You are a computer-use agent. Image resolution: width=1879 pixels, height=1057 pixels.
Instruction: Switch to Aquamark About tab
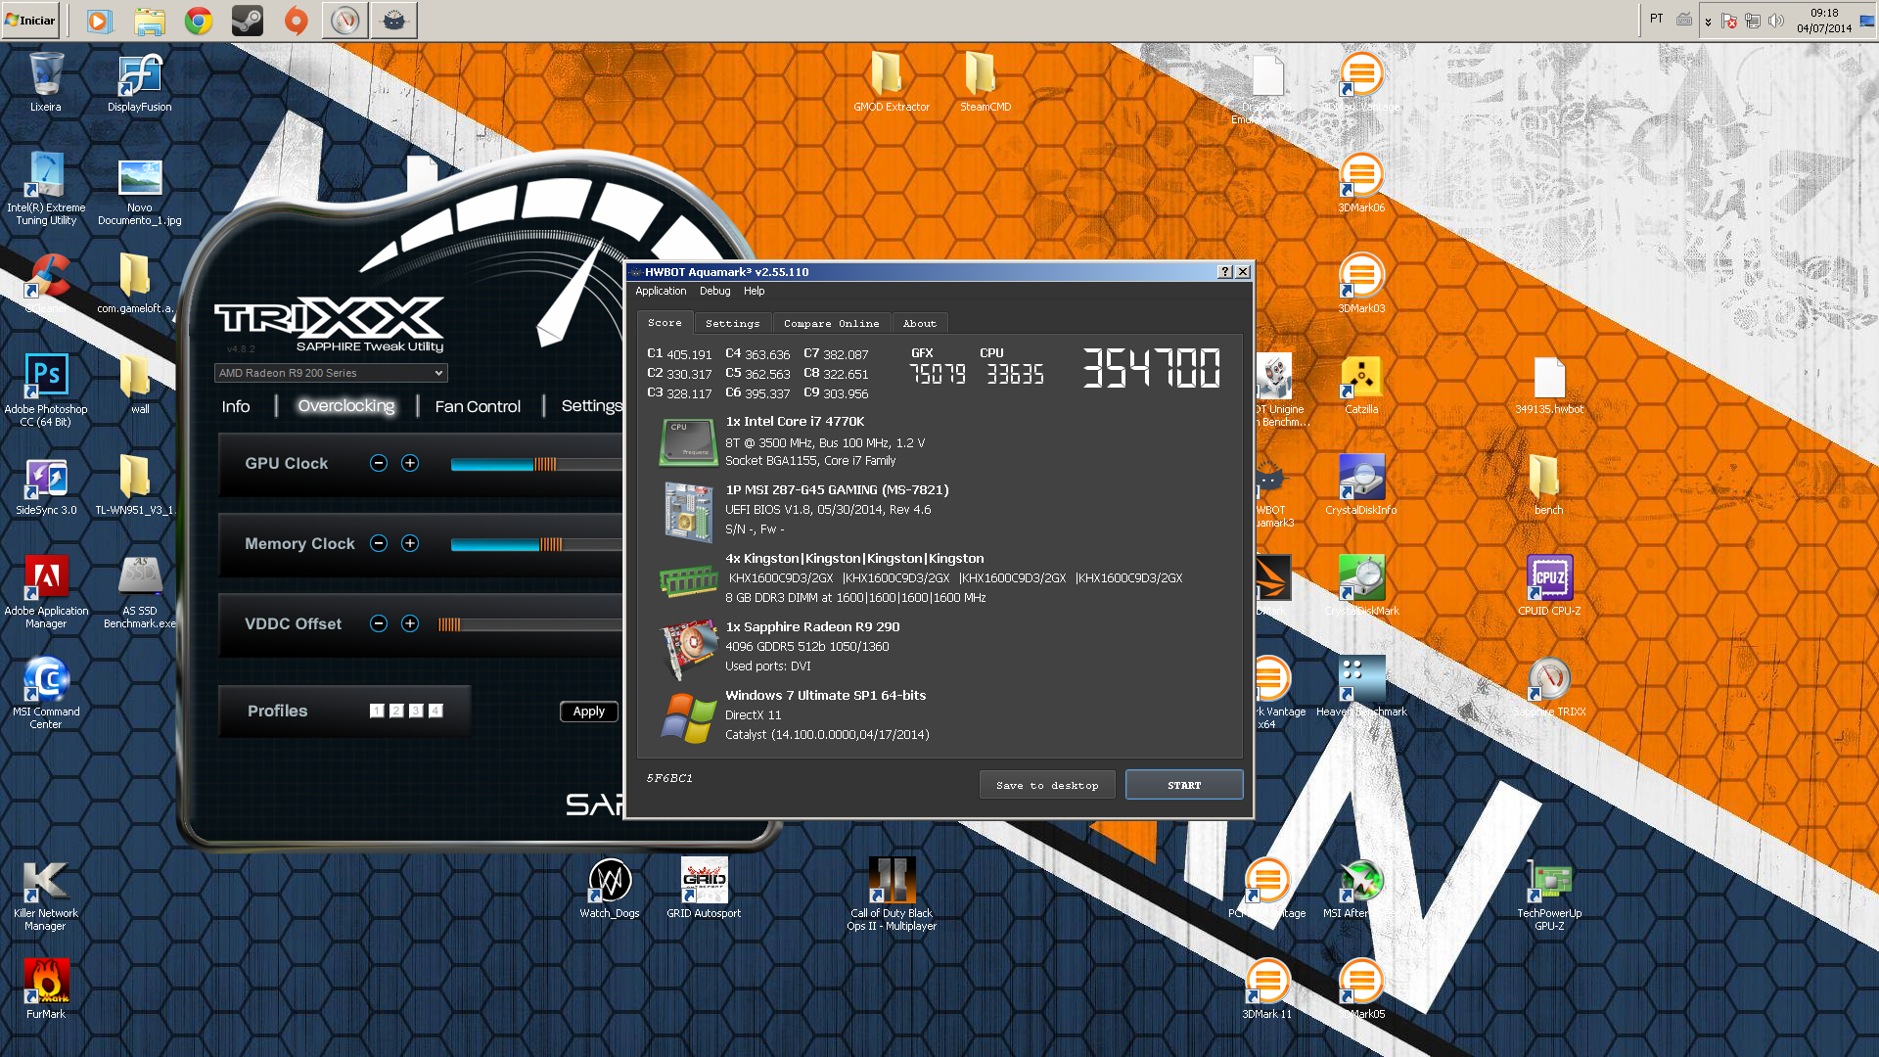[x=920, y=323]
